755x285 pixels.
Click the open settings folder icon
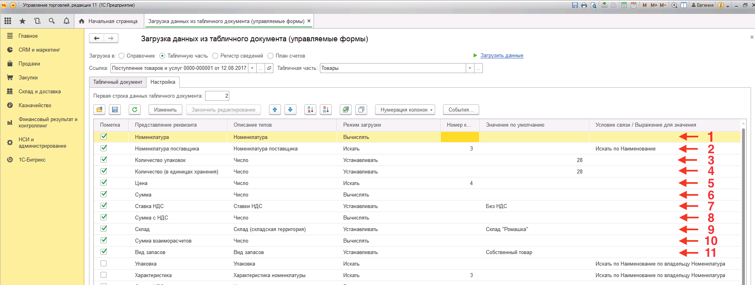99,110
